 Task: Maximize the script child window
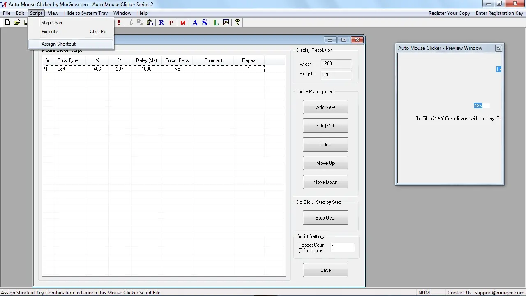pyautogui.click(x=344, y=40)
